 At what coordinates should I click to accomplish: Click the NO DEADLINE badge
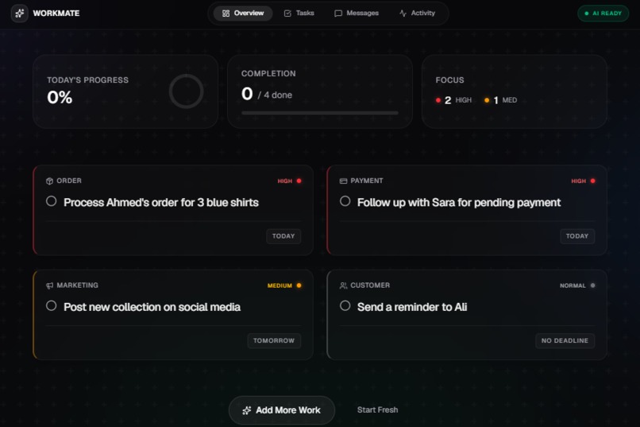coord(565,341)
